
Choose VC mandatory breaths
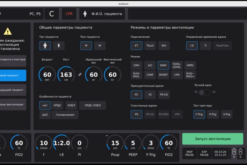pos(150,94)
